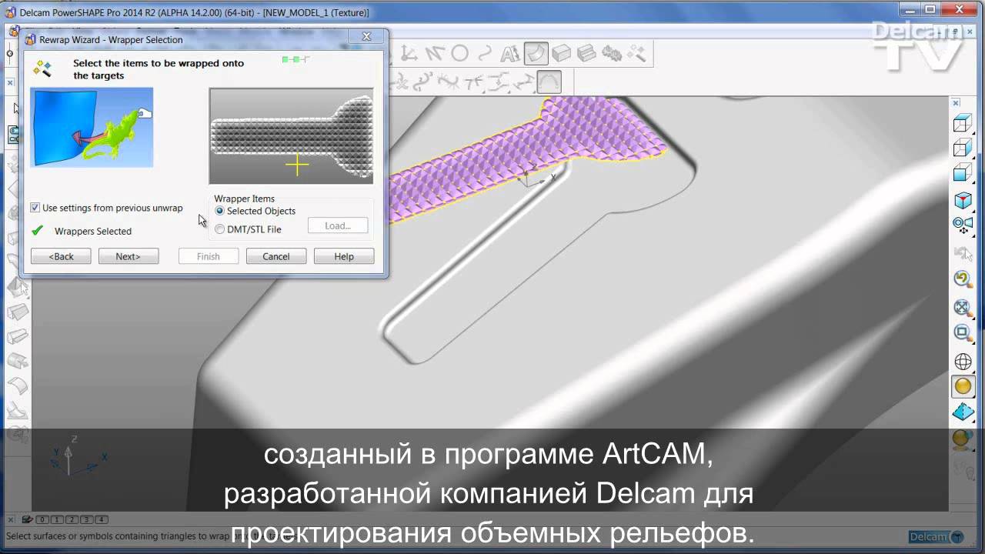The height and width of the screenshot is (554, 985).
Task: Continue with the Next button
Action: click(x=129, y=256)
